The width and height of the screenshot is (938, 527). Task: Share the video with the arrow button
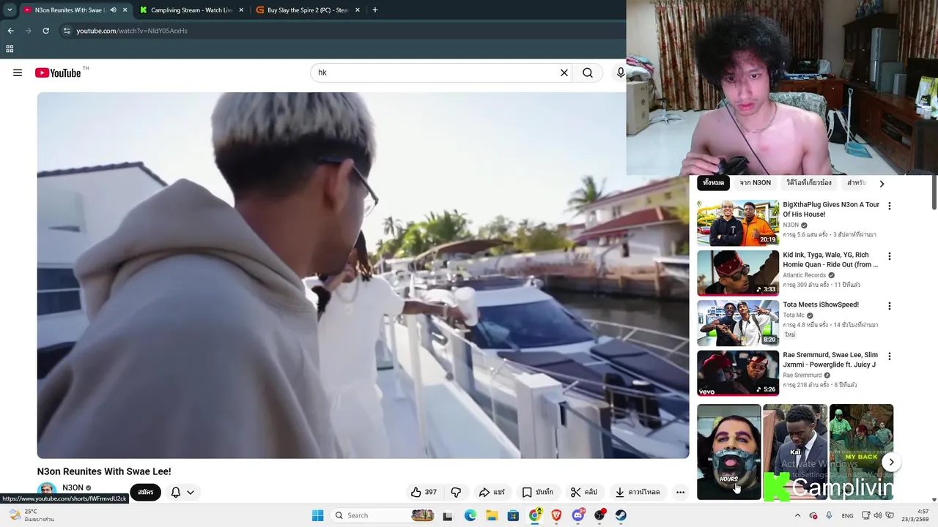point(492,492)
